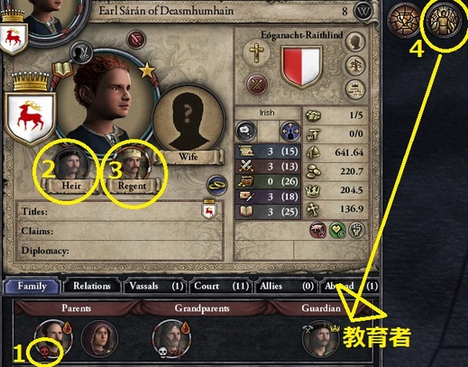Viewport: 468px width, 367px height.
Task: Click the Heir portrait
Action: coord(71,165)
